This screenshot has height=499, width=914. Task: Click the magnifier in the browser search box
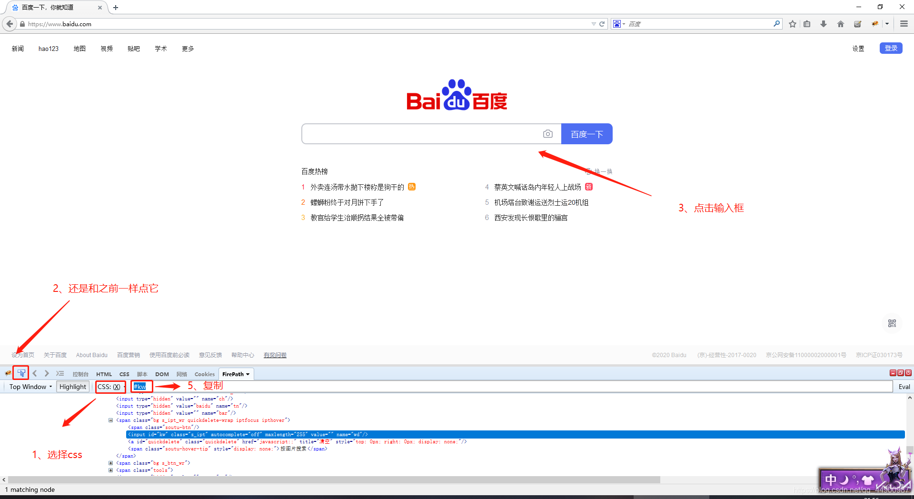point(777,23)
